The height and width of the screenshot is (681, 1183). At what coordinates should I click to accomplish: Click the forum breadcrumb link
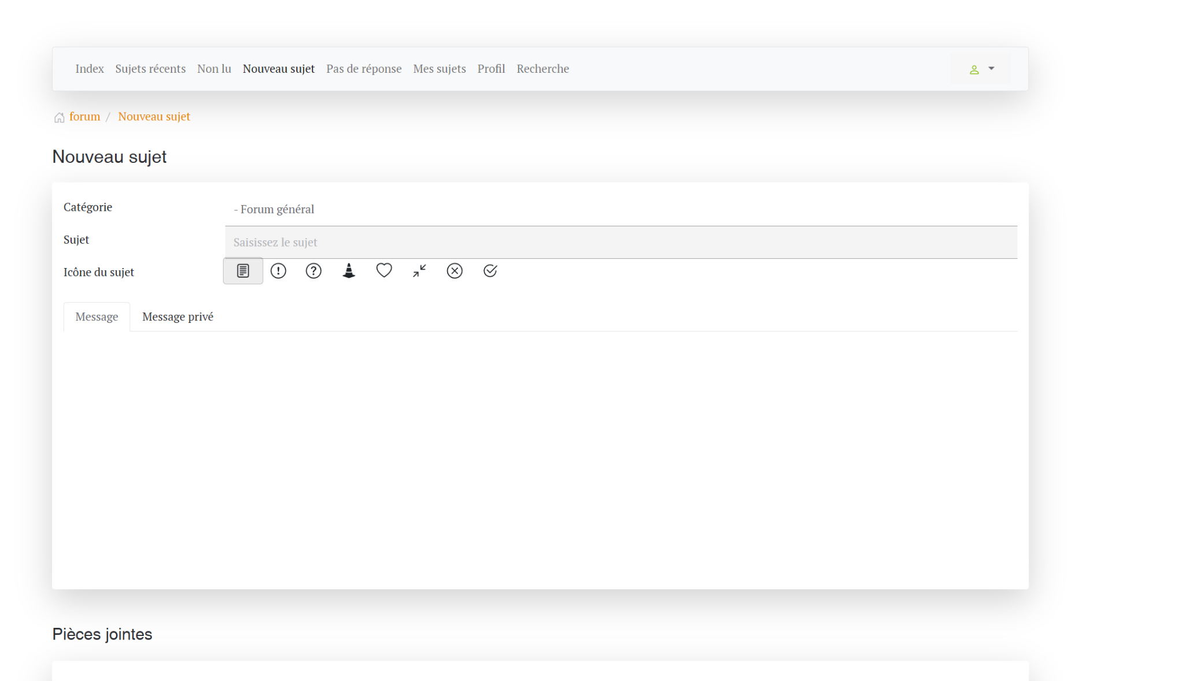coord(84,117)
